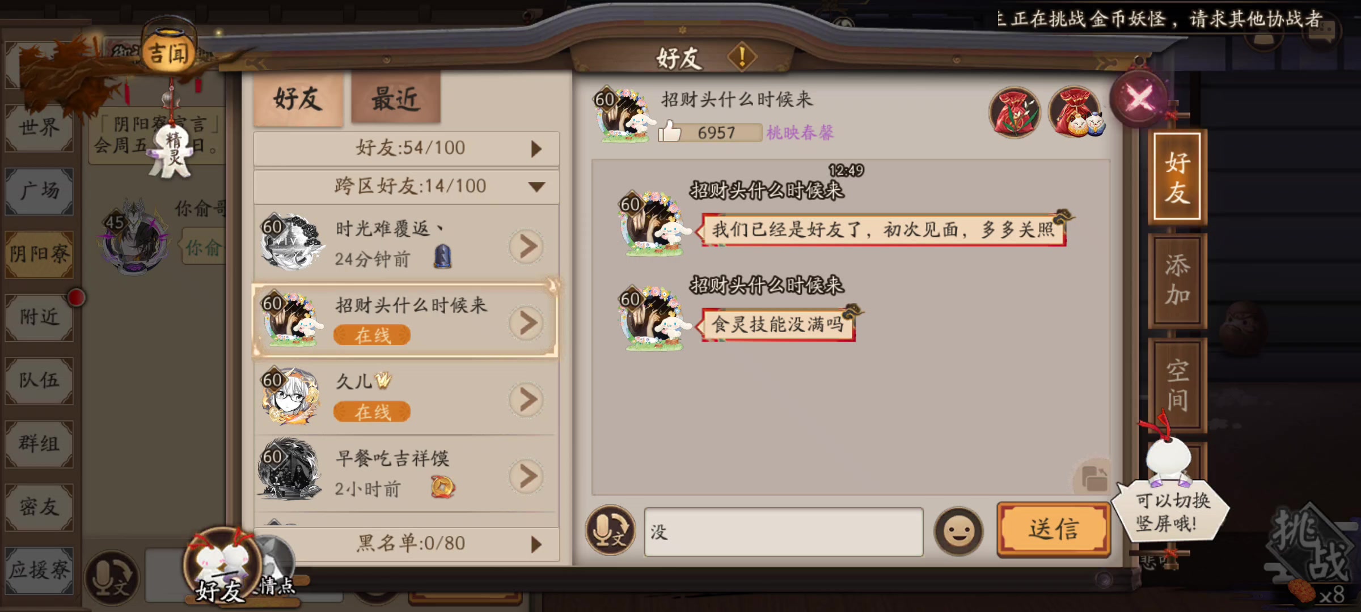Focus the message input field
Viewport: 1361px width, 612px height.
click(783, 532)
